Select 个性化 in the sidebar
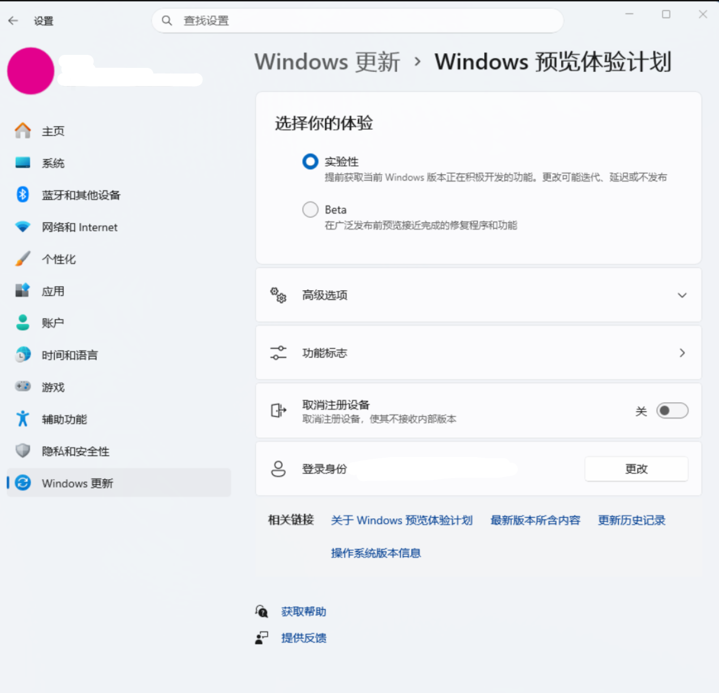Image resolution: width=719 pixels, height=693 pixels. click(119, 259)
